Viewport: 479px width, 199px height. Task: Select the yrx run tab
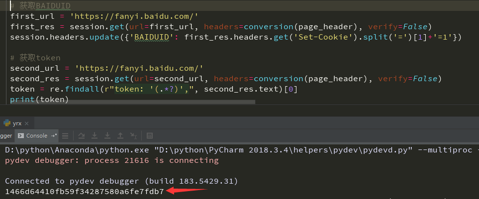point(17,123)
